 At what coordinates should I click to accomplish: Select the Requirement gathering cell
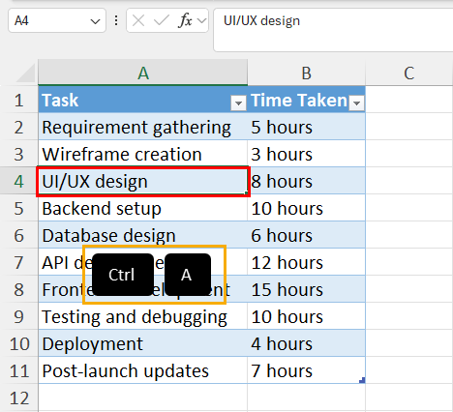(x=143, y=127)
